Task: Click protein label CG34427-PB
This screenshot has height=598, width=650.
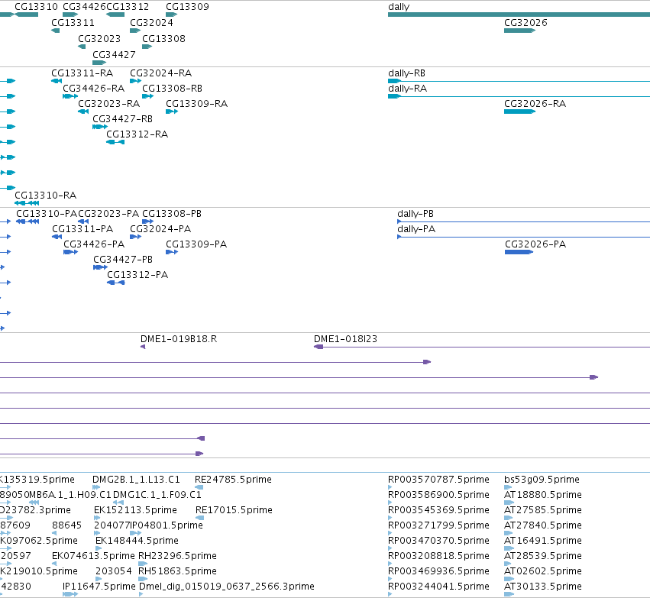Action: point(123,260)
